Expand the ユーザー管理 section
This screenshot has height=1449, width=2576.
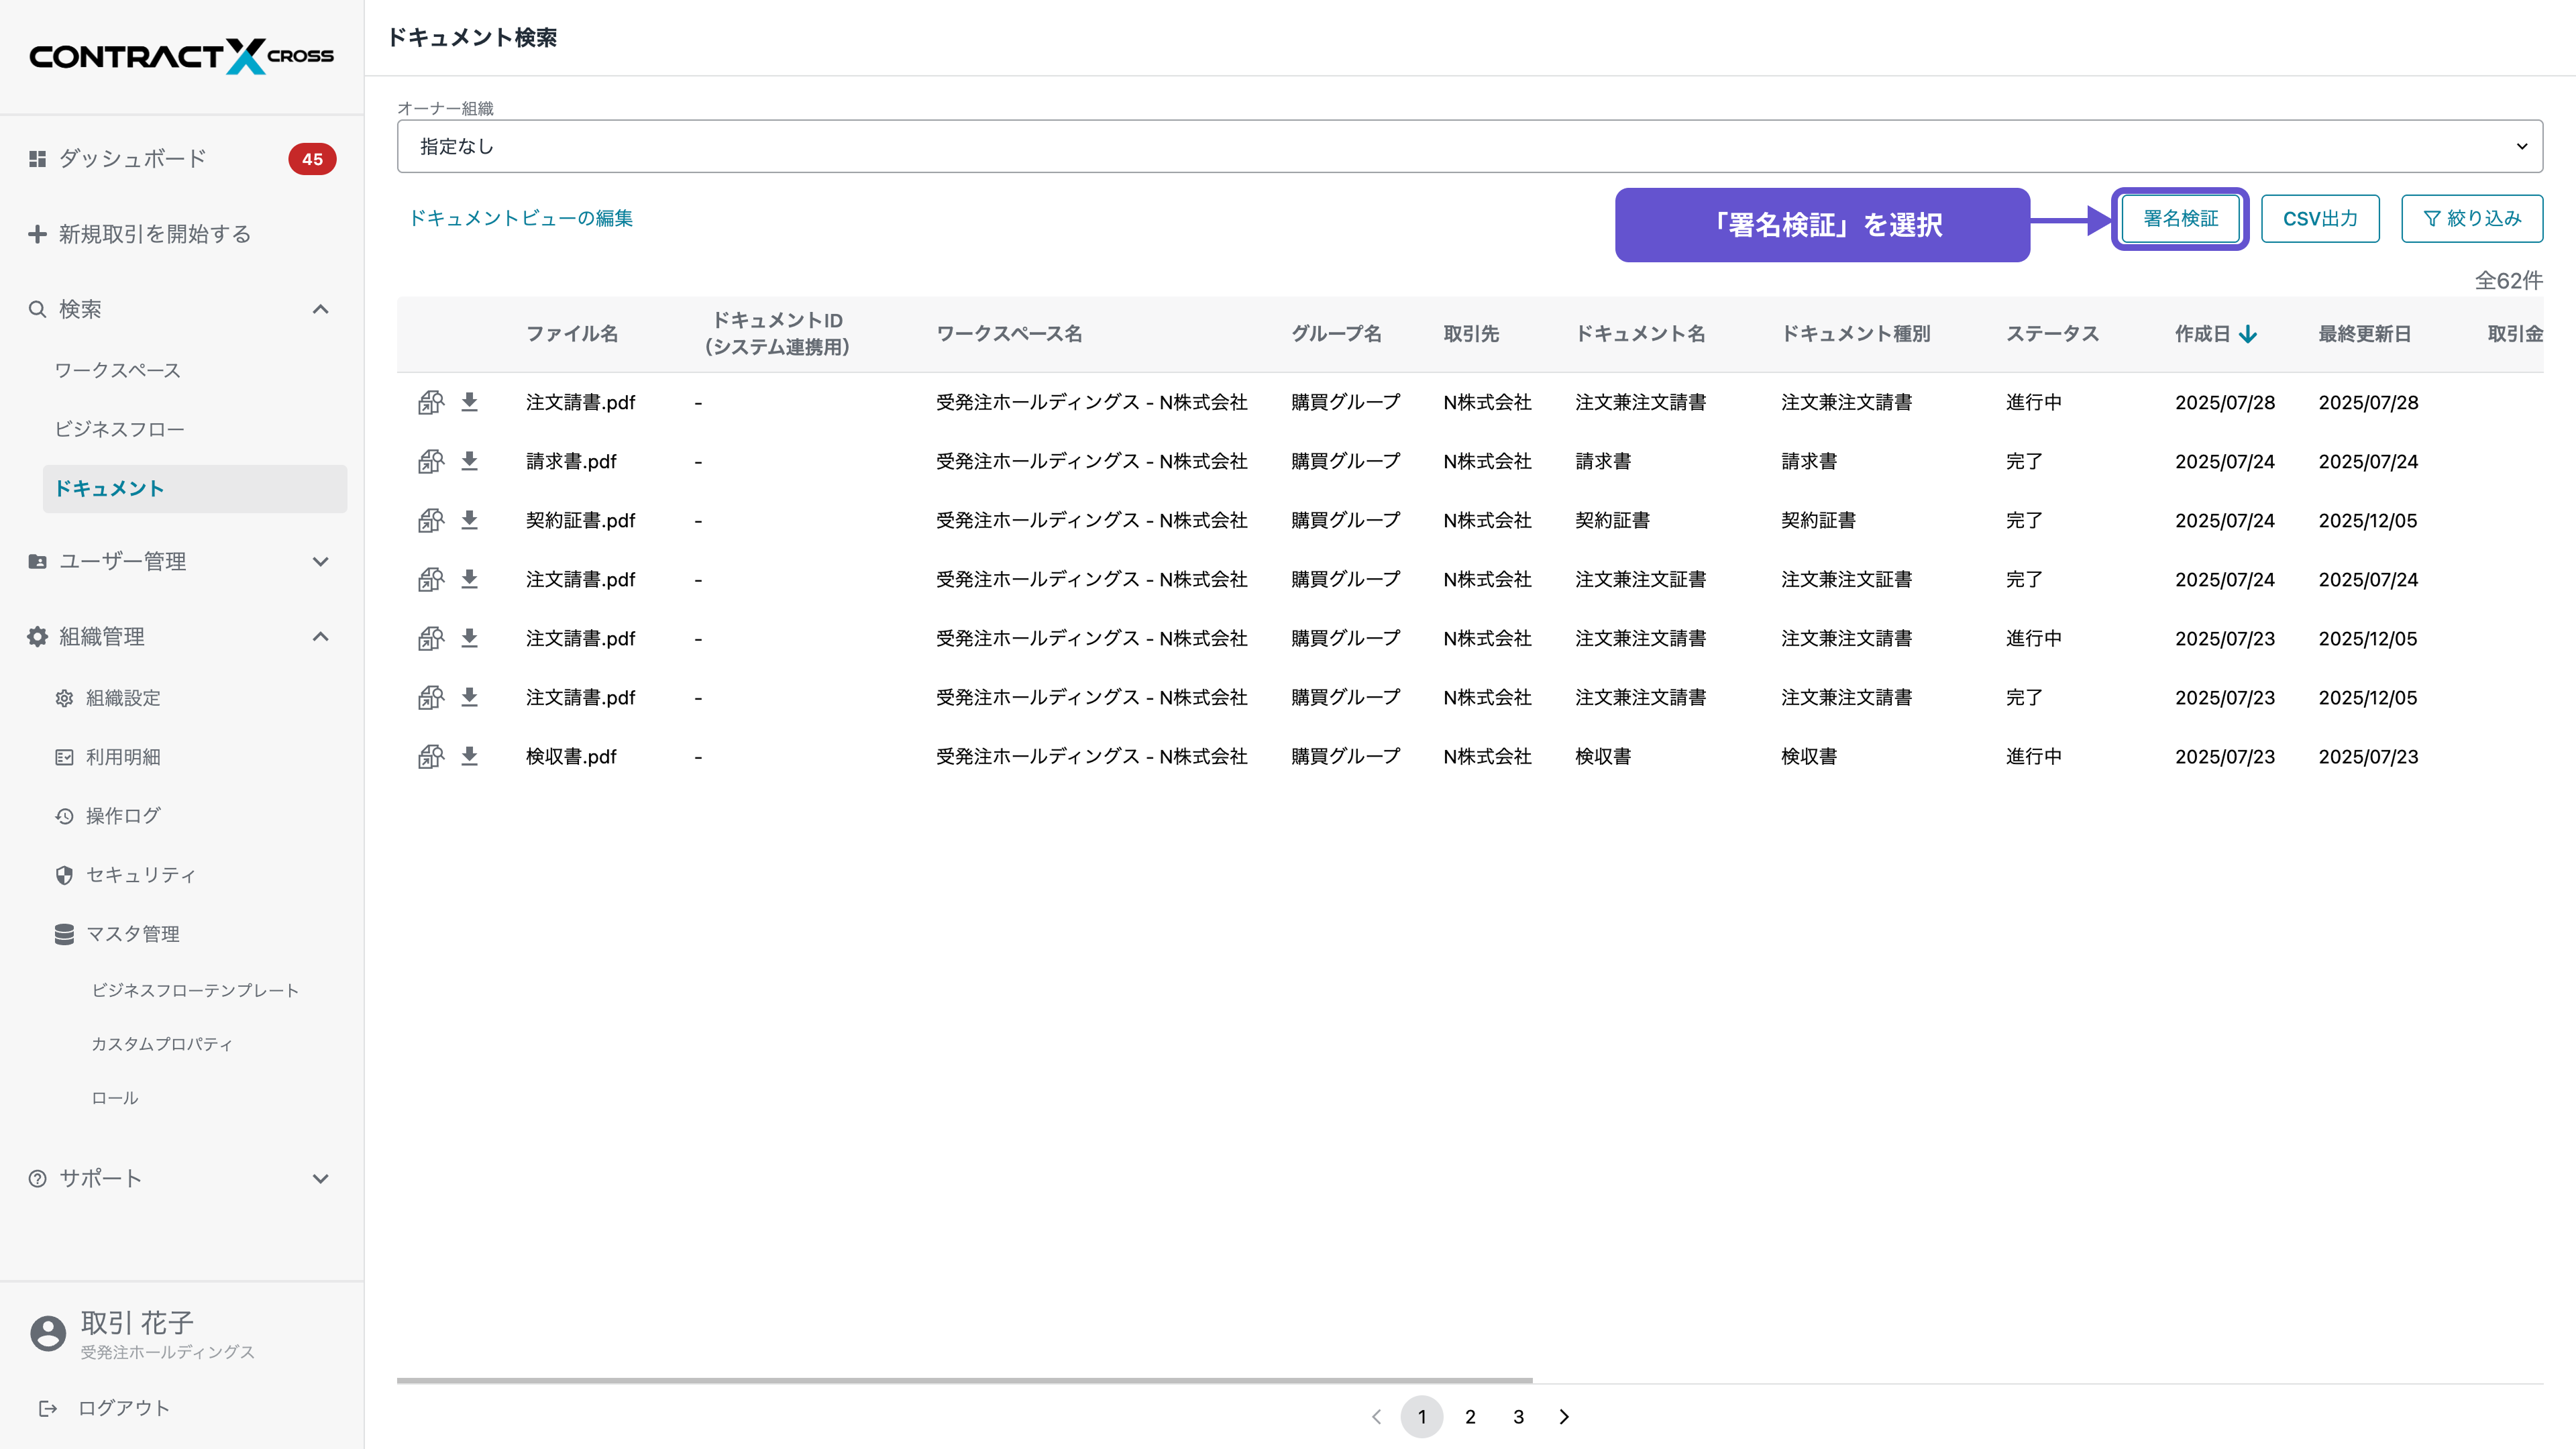321,561
